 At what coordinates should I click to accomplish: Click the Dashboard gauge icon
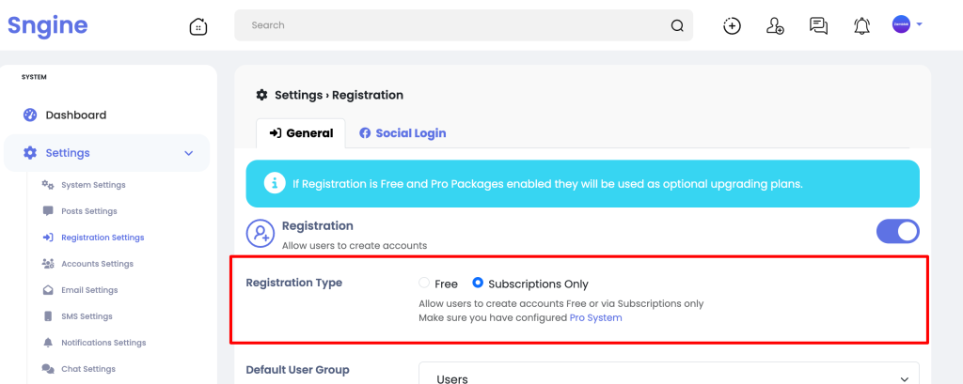(x=30, y=115)
